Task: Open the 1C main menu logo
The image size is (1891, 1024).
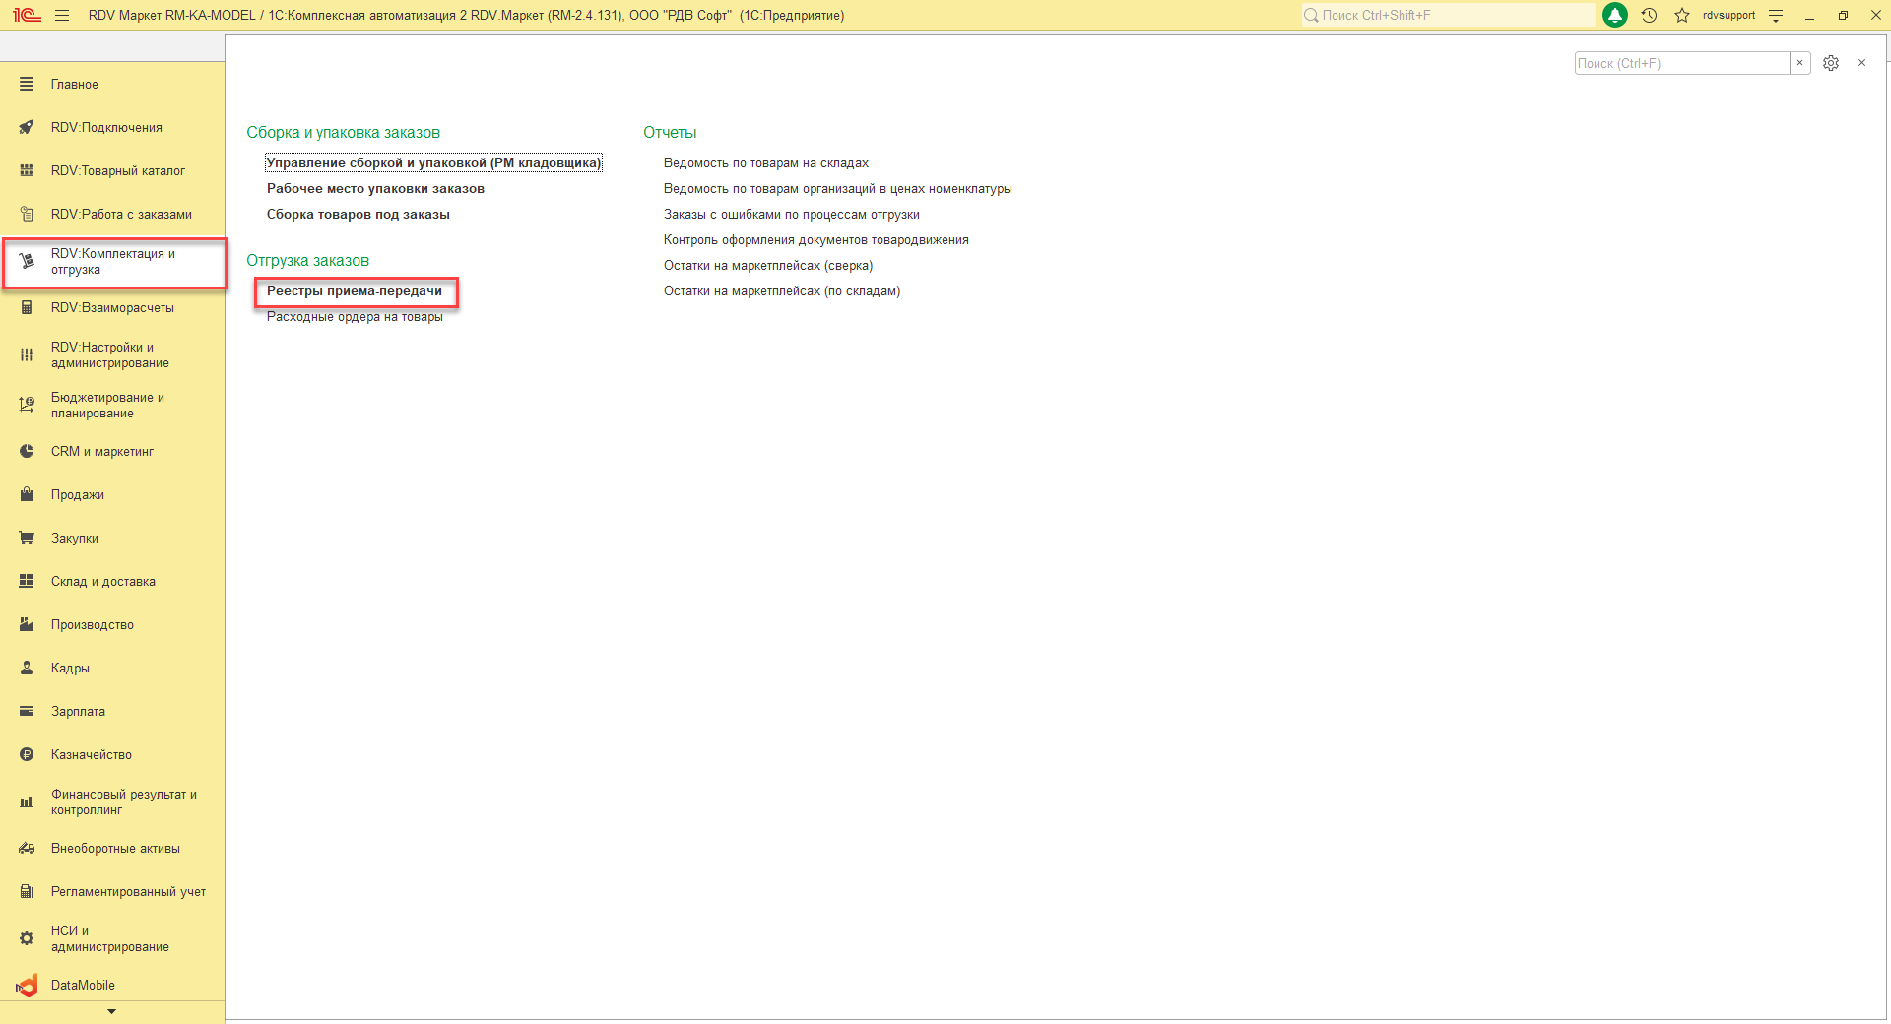Action: click(x=27, y=15)
